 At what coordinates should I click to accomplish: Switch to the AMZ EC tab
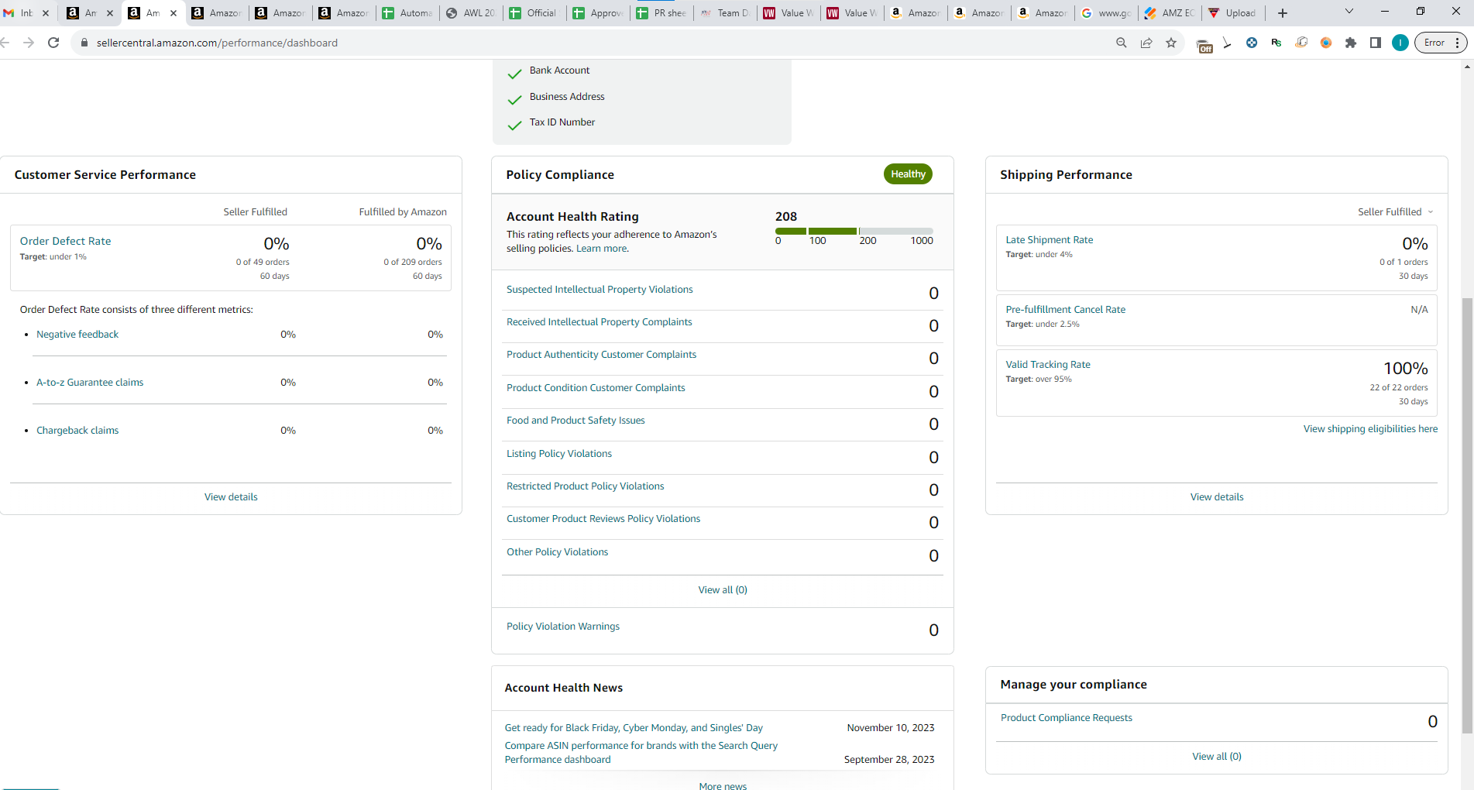coord(1169,12)
